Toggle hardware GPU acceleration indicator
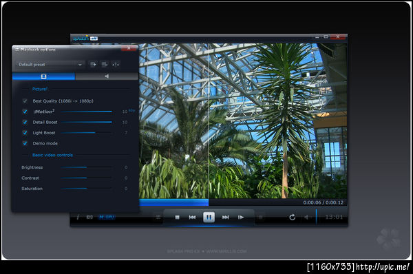The height and width of the screenshot is (274, 413). point(107,218)
